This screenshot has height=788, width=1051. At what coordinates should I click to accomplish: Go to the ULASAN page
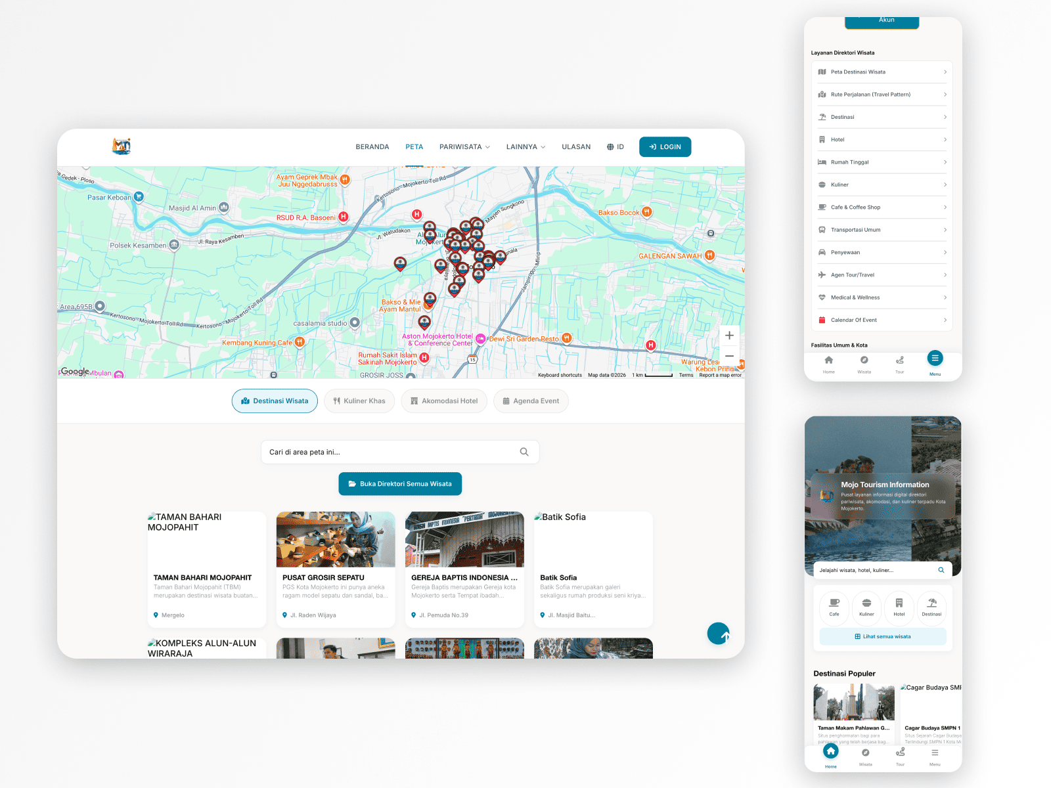coord(576,147)
